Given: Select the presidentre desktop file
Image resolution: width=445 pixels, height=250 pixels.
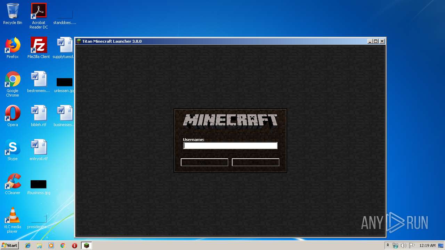Looking at the screenshot, I should tap(39, 221).
